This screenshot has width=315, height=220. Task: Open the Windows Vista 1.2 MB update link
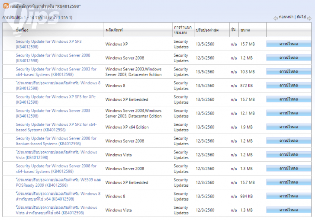point(56,155)
